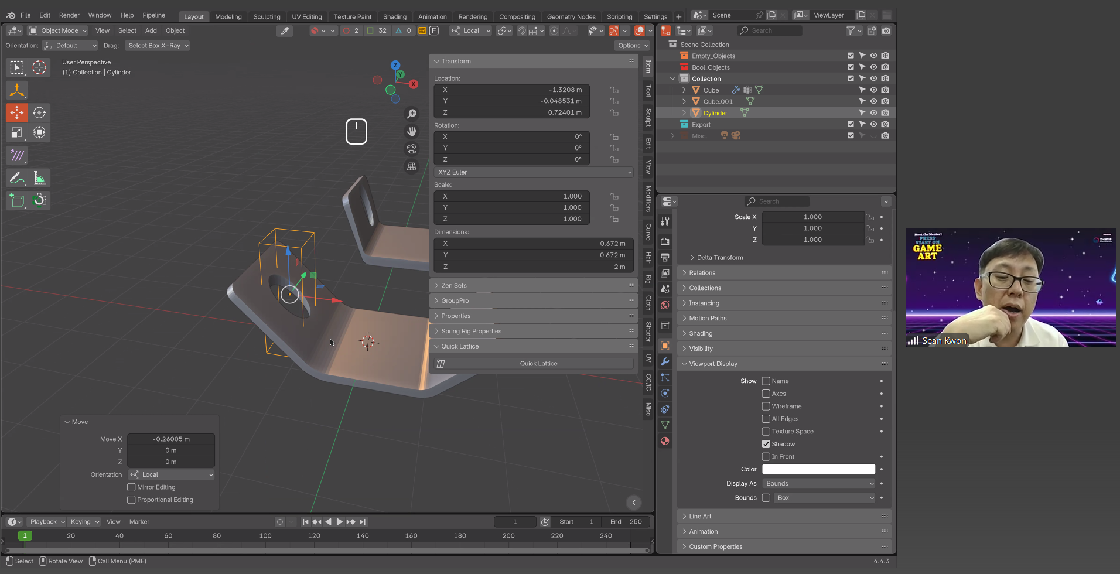
Task: Switch to the UV Editing workspace tab
Action: 307,16
